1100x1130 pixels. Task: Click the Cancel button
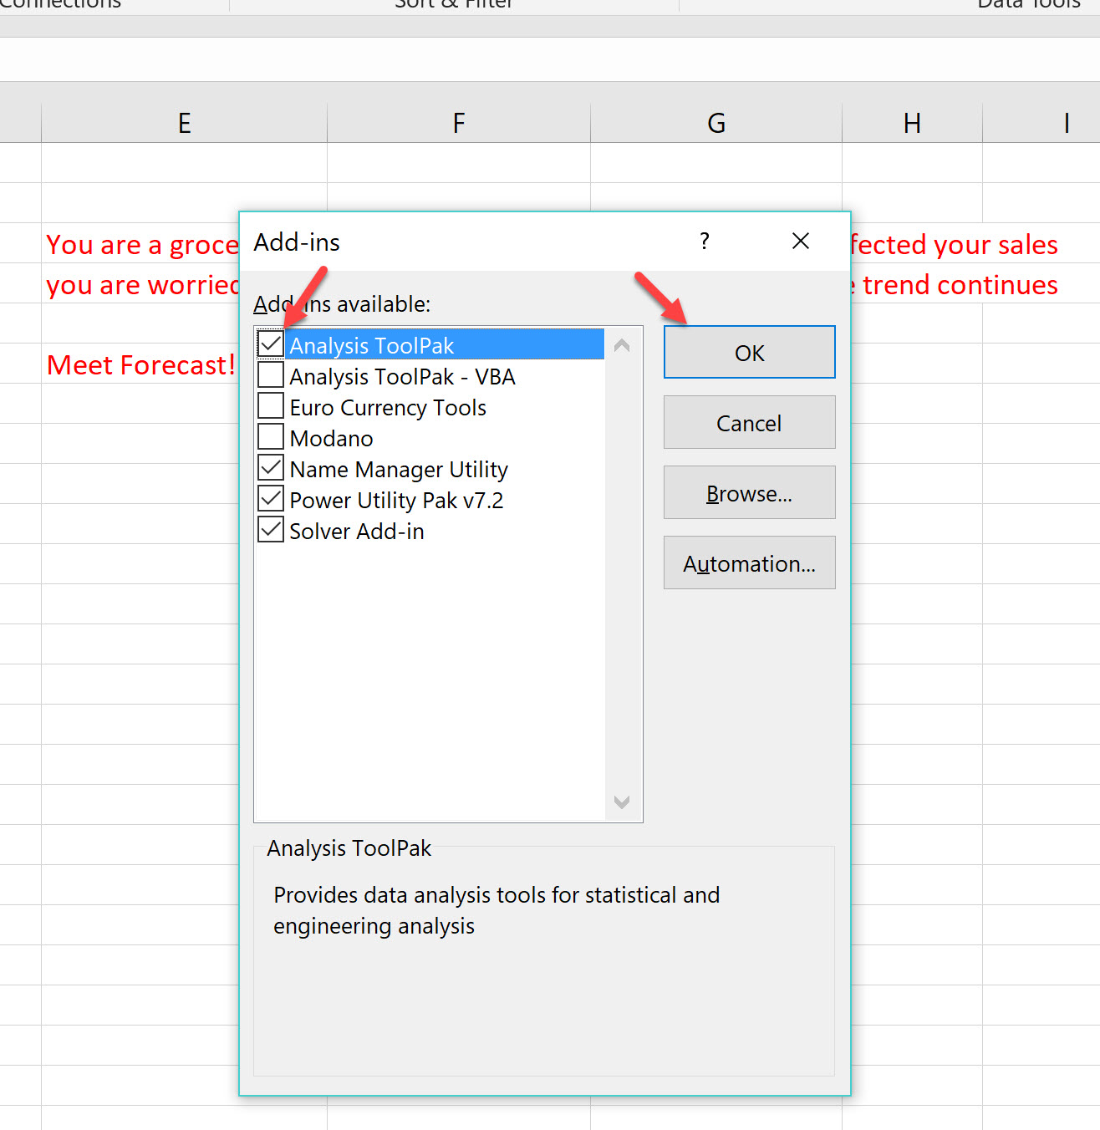[748, 422]
